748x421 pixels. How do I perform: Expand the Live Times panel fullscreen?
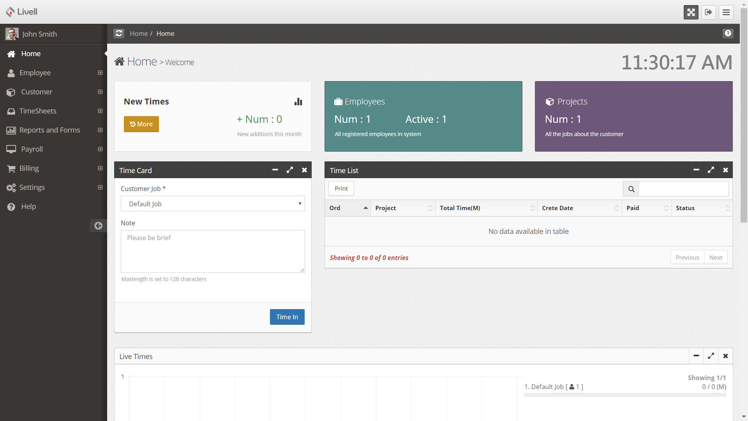tap(711, 356)
